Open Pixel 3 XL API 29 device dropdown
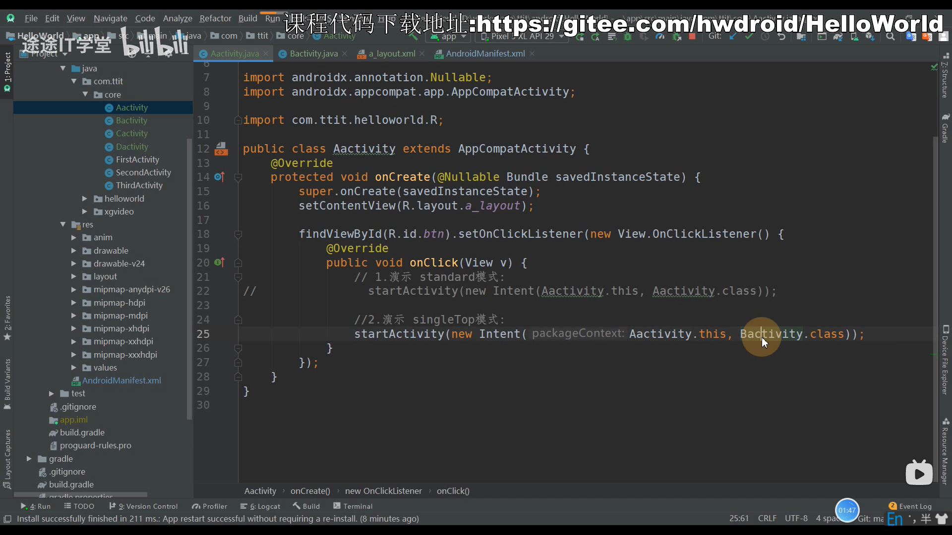The height and width of the screenshot is (535, 952). 523,36
